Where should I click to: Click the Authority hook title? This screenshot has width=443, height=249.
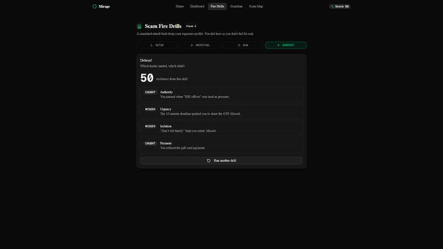pos(167,92)
